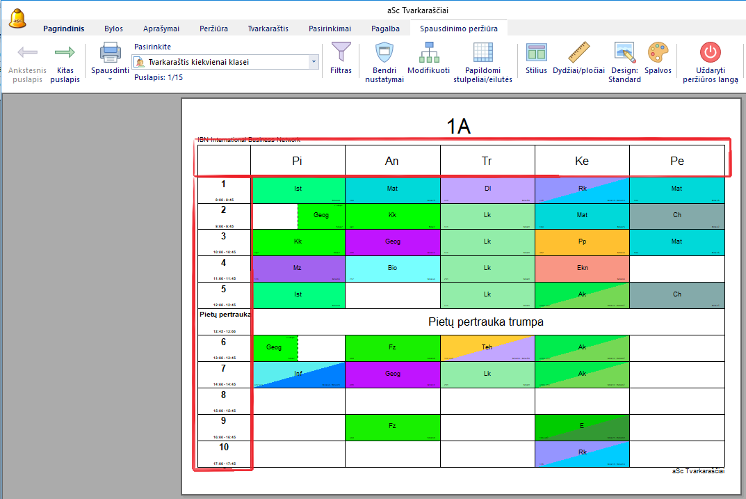
Task: Click the Dydžiai/pločiai ruler icon
Action: coord(578,53)
